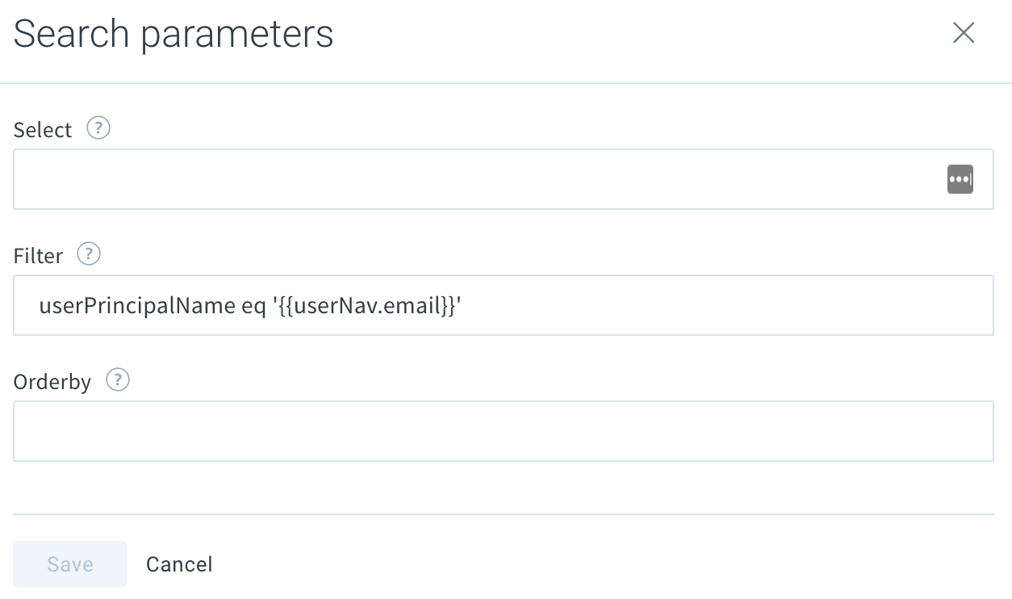Click the Orderby field label
1012x599 pixels.
pyautogui.click(x=52, y=382)
